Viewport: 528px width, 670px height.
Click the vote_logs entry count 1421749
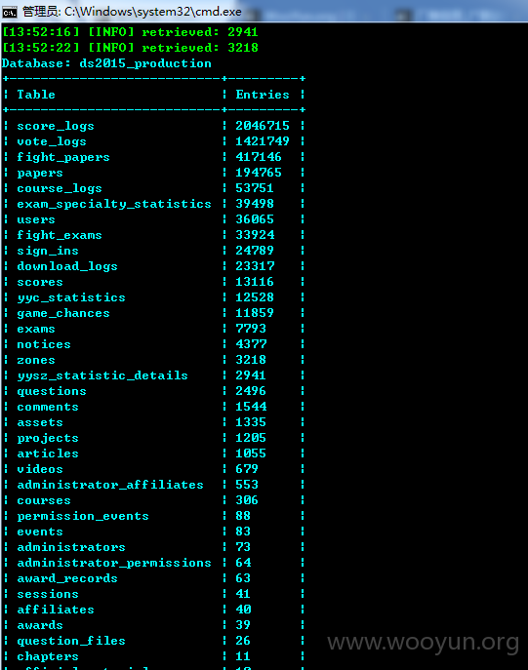[263, 141]
